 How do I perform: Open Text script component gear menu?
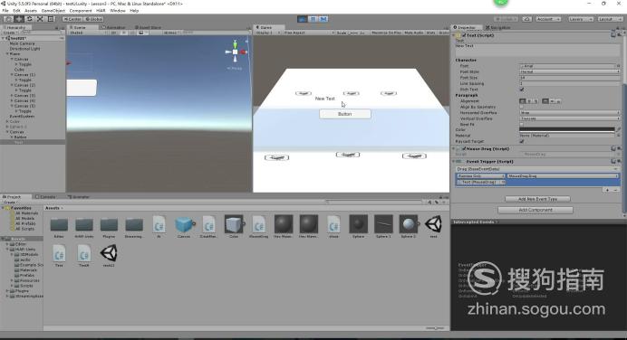619,35
